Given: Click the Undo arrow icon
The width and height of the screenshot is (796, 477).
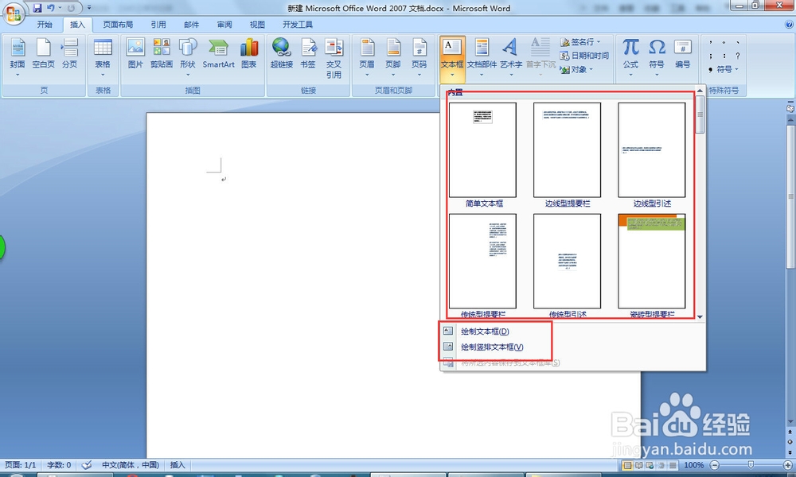Looking at the screenshot, I should [50, 8].
